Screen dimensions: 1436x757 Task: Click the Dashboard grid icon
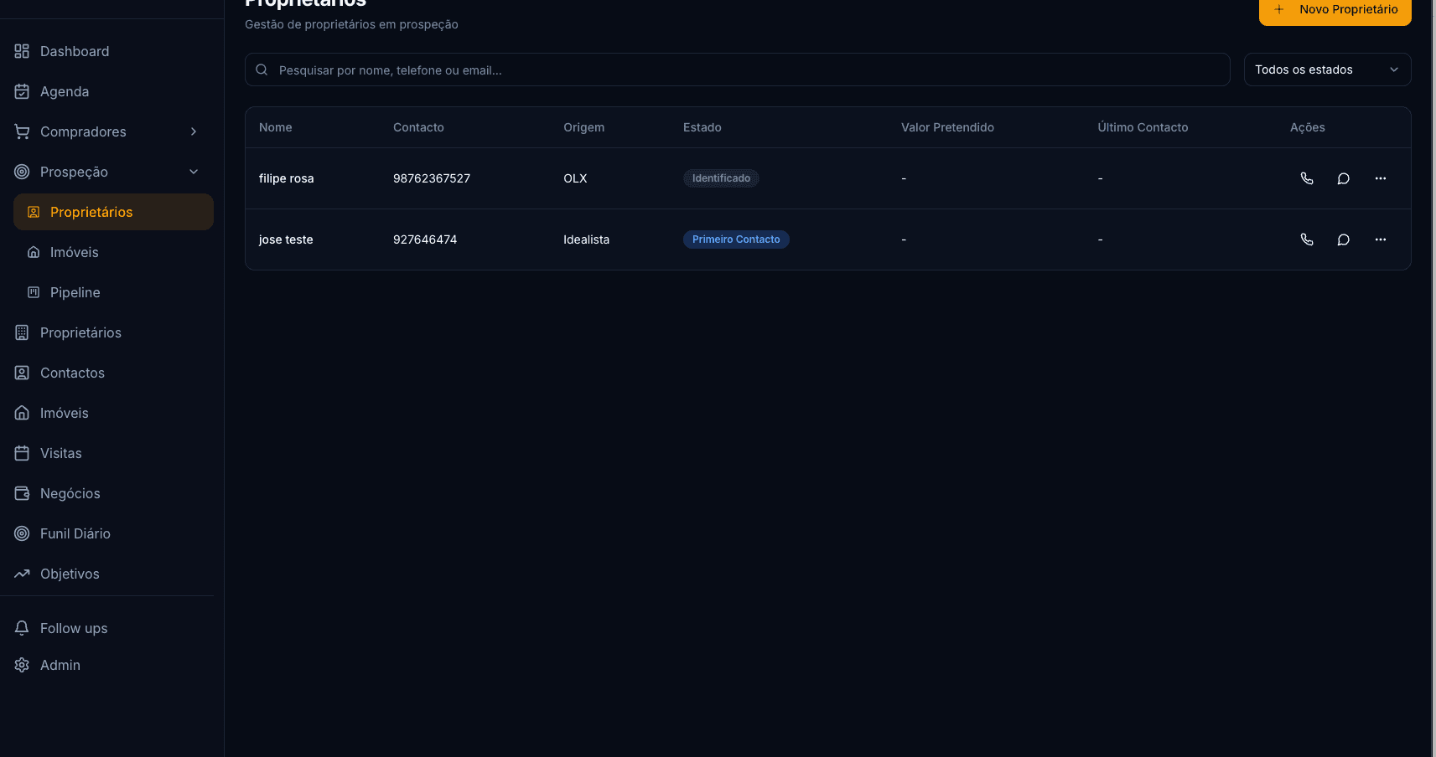click(22, 51)
